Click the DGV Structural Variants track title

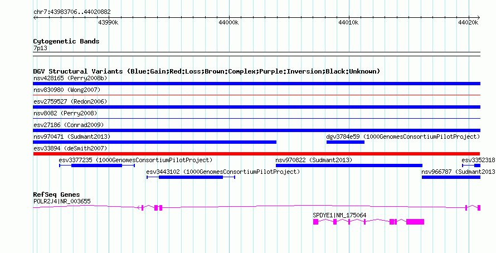207,71
